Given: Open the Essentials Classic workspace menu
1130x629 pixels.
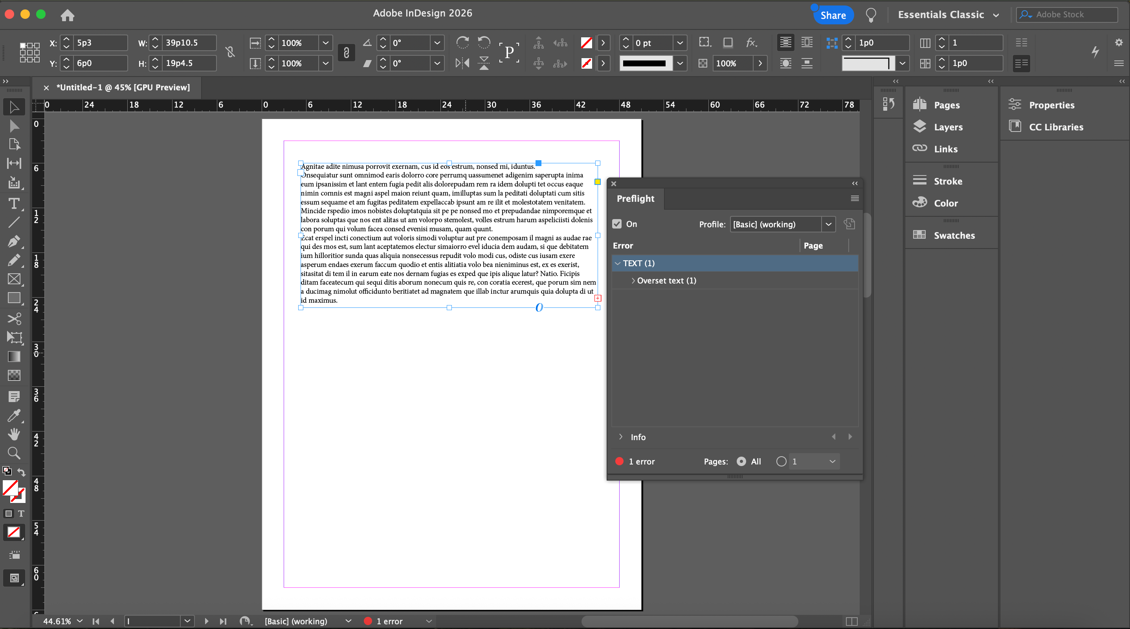Looking at the screenshot, I should click(x=948, y=15).
